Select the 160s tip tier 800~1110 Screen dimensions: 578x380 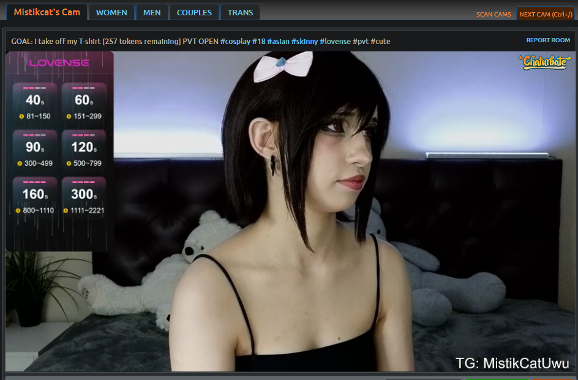[35, 197]
